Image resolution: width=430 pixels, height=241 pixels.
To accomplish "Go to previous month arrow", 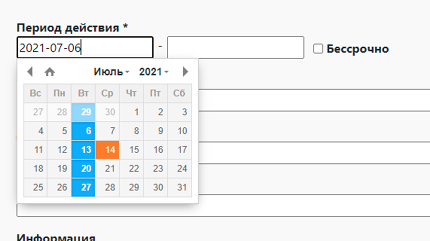I will [30, 72].
